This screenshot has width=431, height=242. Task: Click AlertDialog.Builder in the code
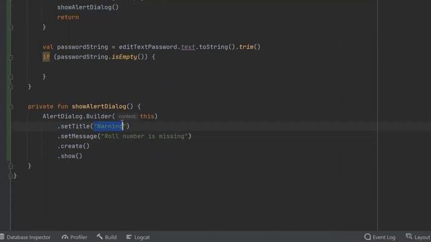tap(77, 116)
